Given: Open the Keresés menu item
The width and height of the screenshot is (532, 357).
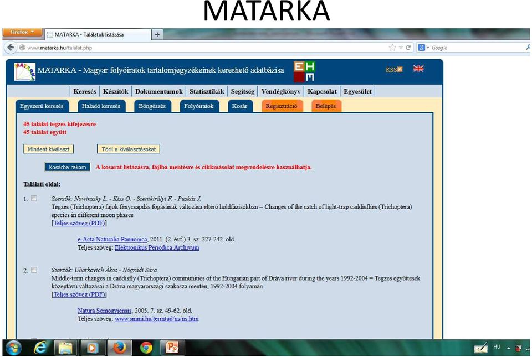Looking at the screenshot, I should tap(84, 91).
